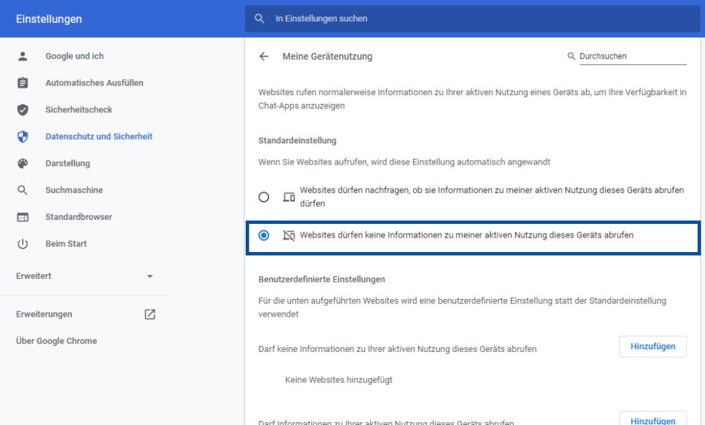Click Hinzufügen next to the allow list
This screenshot has height=425, width=705.
coord(653,419)
